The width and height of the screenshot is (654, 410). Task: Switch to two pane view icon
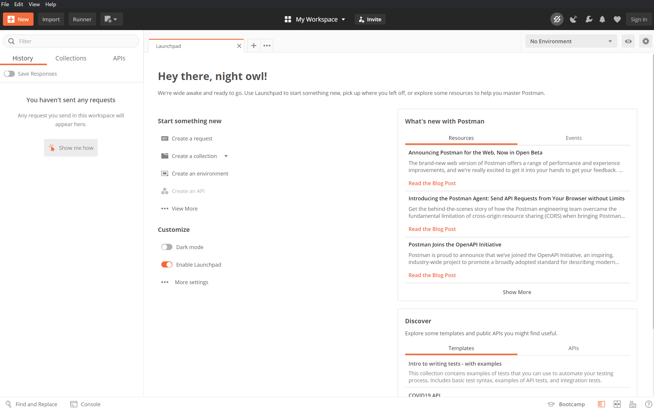pyautogui.click(x=617, y=404)
